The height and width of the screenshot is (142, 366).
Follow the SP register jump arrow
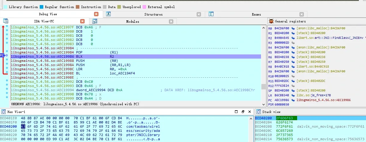tap(293, 90)
